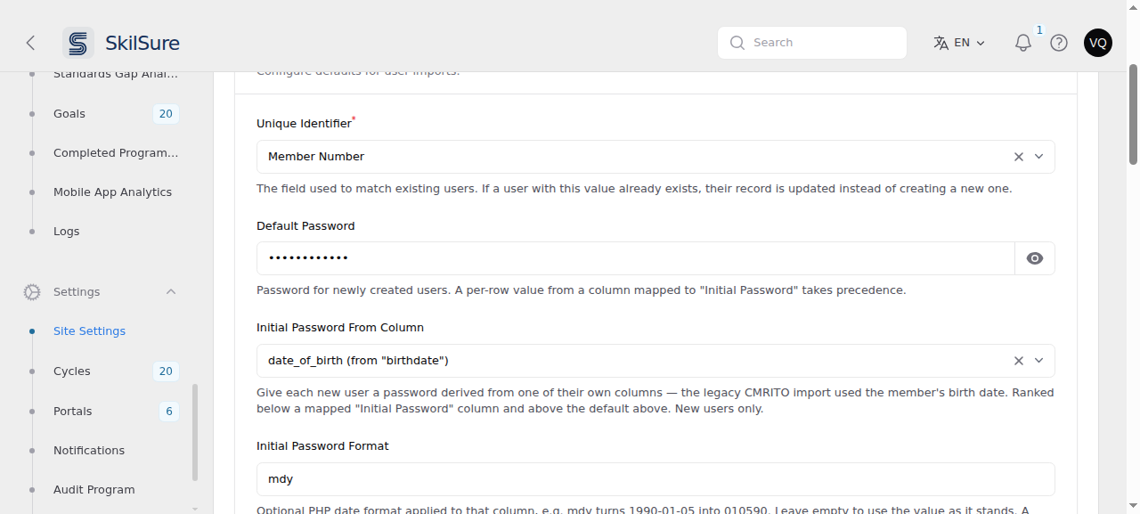This screenshot has width=1140, height=514.
Task: Click the search magnifier icon
Action: pos(737,43)
